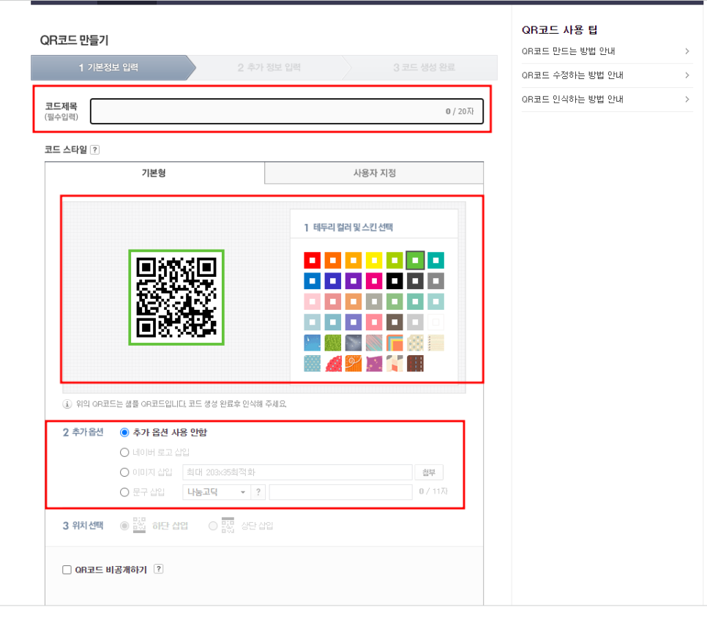Open QR코드 만드는 방법 안내 link

pos(568,51)
